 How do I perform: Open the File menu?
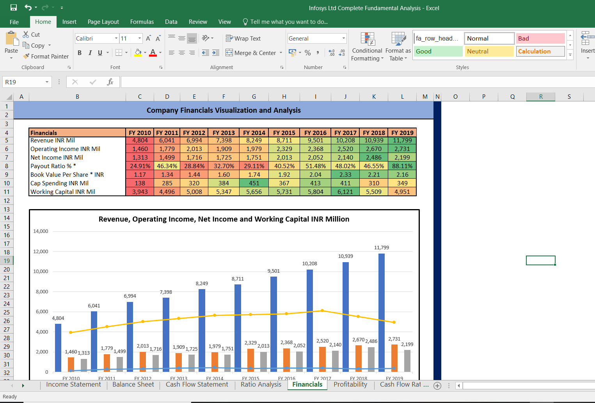(x=14, y=22)
